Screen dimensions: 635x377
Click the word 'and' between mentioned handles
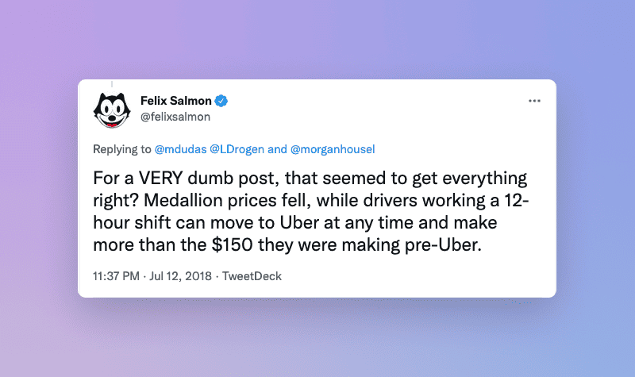[x=277, y=149]
